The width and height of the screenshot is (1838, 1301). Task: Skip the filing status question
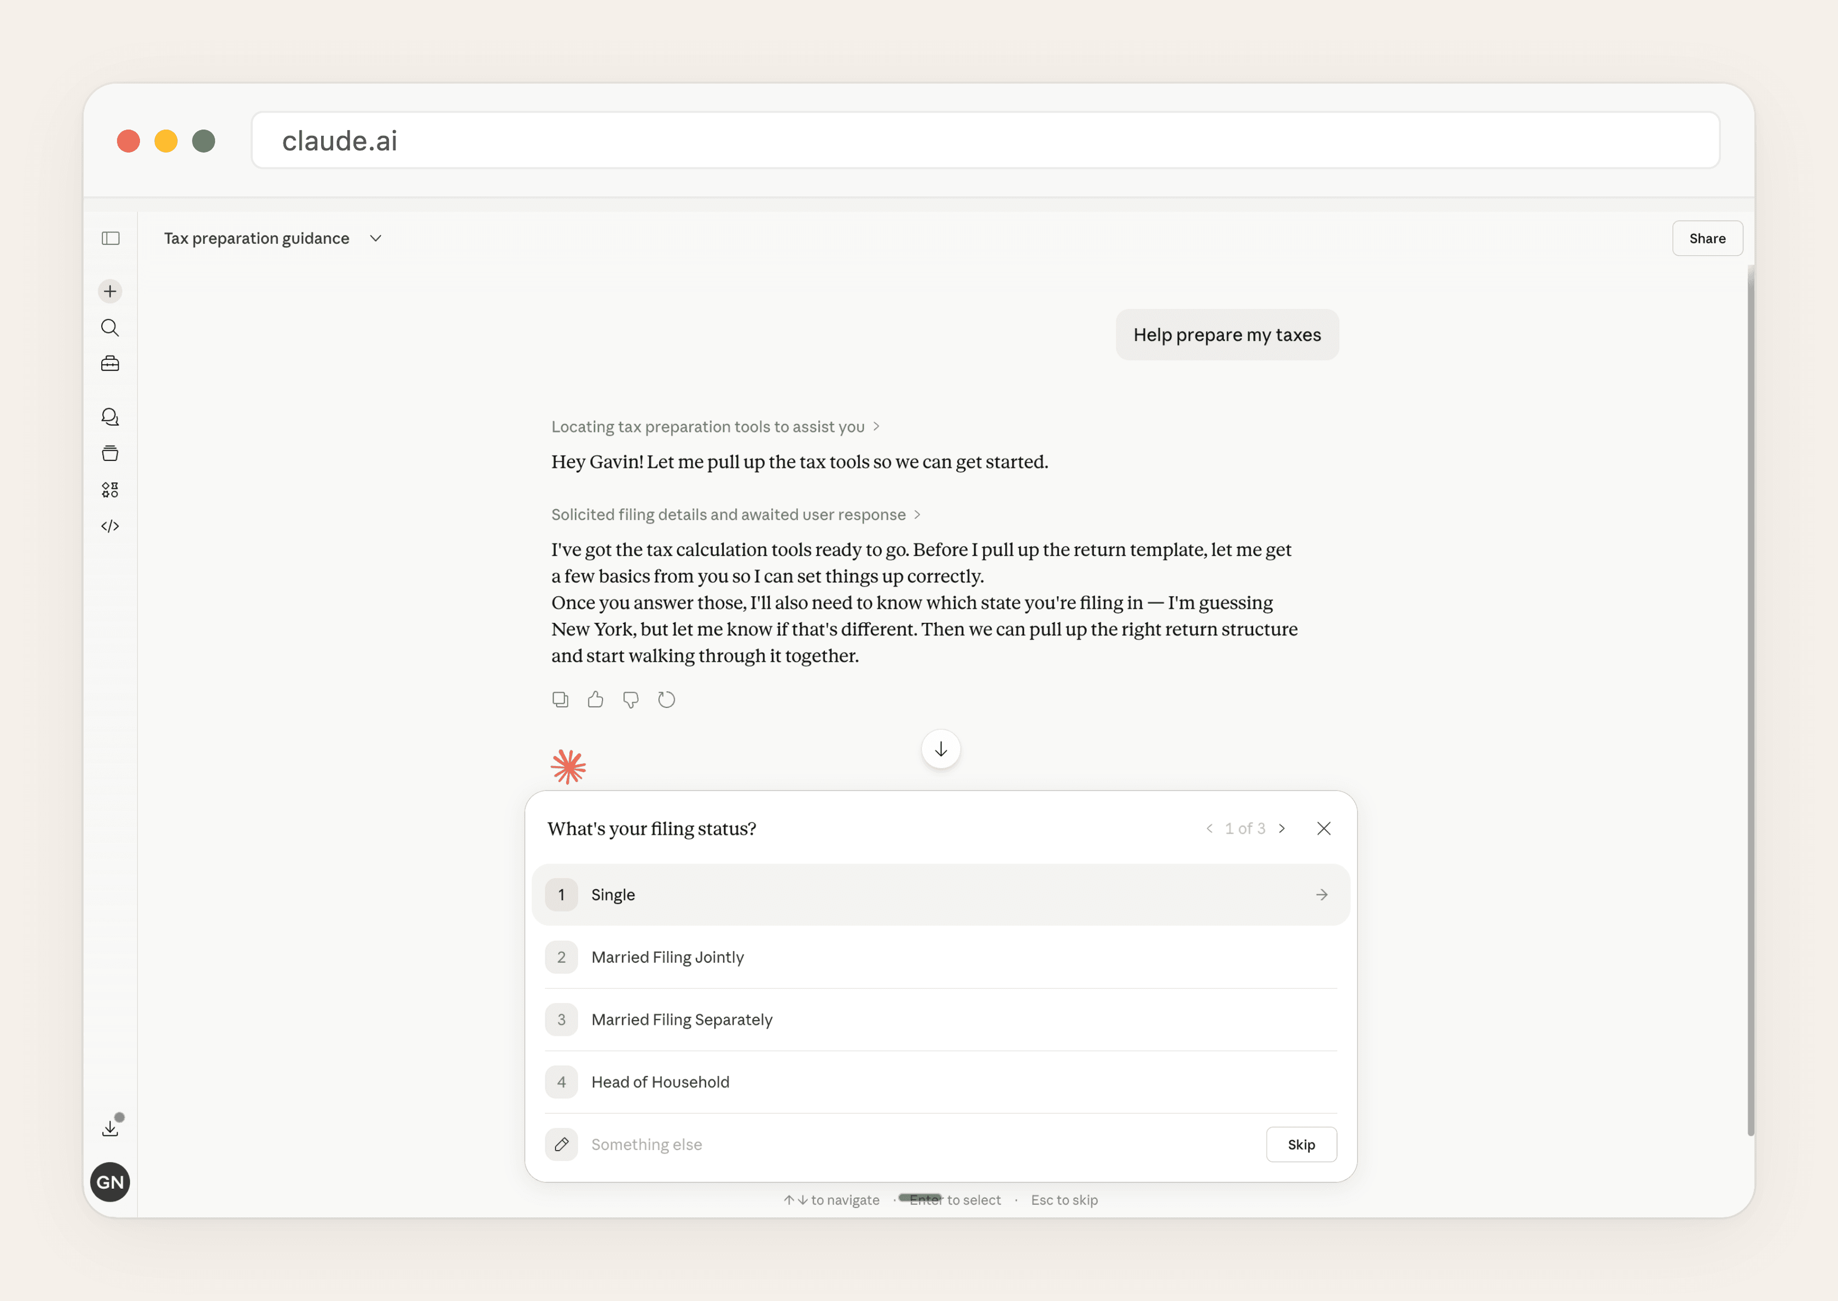[1300, 1144]
